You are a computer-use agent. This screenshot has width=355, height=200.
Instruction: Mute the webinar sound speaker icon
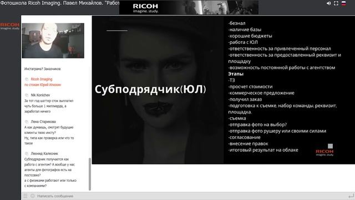[329, 3]
